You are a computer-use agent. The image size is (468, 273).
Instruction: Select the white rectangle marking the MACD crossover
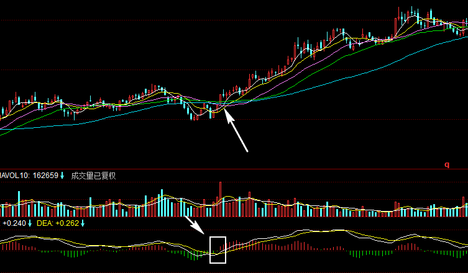(218, 250)
